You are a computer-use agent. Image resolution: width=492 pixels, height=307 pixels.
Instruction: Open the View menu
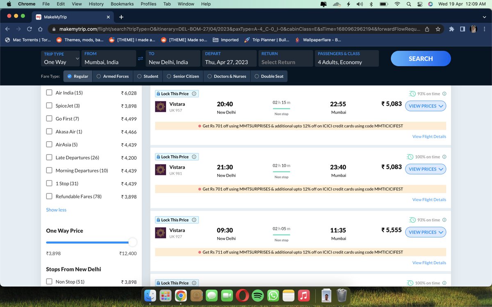(x=77, y=4)
